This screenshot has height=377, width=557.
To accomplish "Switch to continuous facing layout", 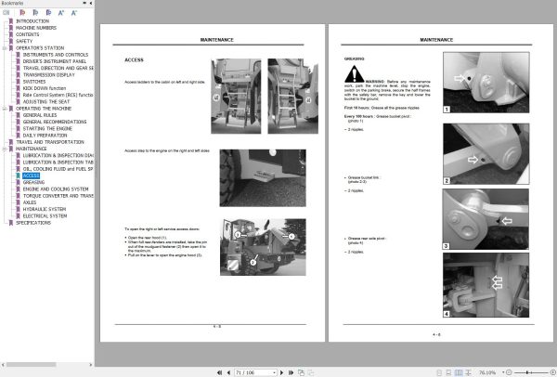I will tap(469, 372).
